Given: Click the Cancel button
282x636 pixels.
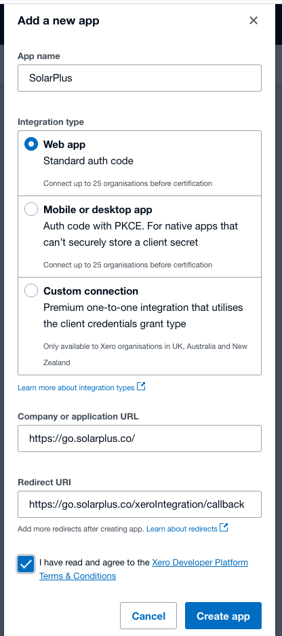Looking at the screenshot, I should pyautogui.click(x=148, y=616).
